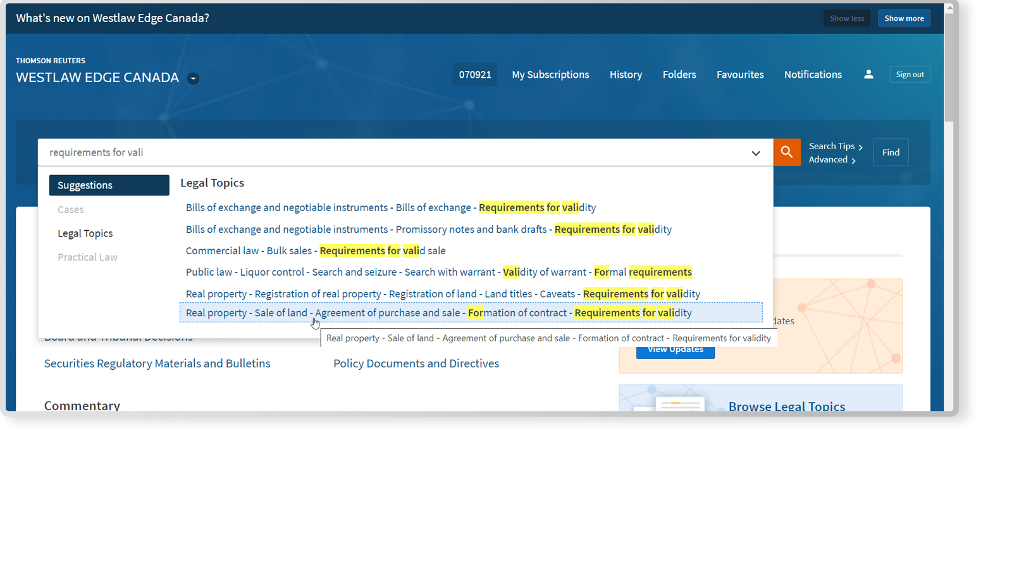Select the Practical Law suggestion category
Screen dimensions: 1012x569
[87, 257]
